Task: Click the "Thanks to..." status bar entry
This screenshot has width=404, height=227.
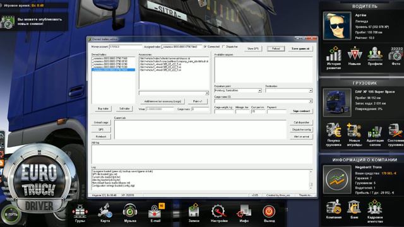Action: (x=306, y=195)
